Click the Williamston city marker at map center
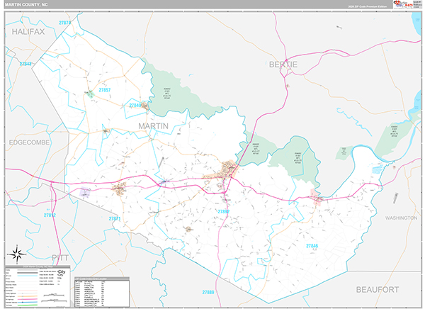Image resolution: width=425 pixels, height=309 pixels. coord(229,169)
